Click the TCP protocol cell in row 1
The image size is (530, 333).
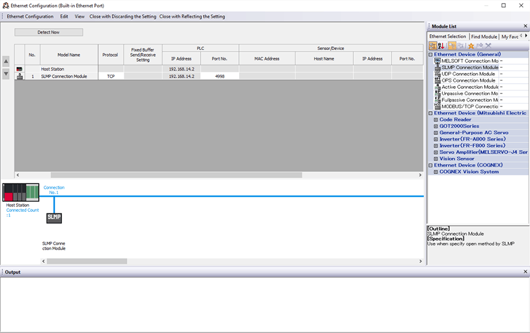[x=111, y=76]
